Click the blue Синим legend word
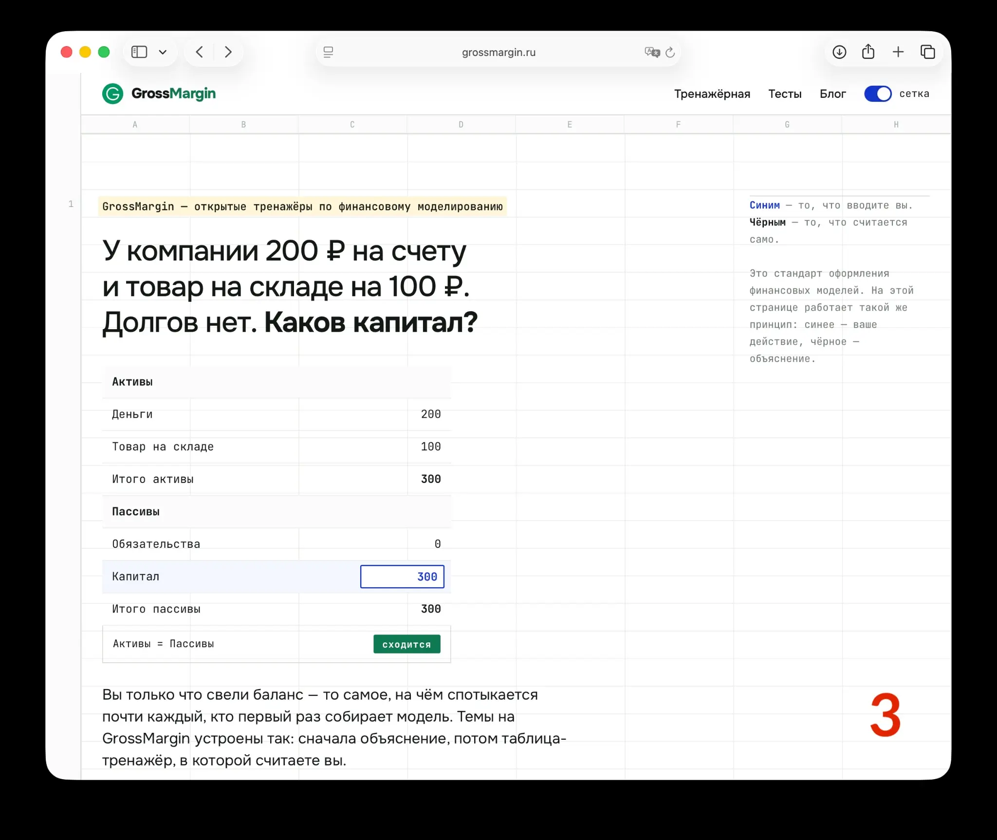Screen dimensions: 997x840 [x=764, y=205]
